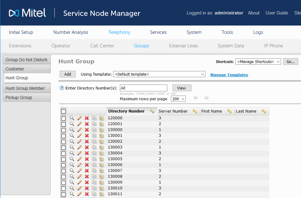
Task: Check the select-all checkbox in table header
Action: 63,111
